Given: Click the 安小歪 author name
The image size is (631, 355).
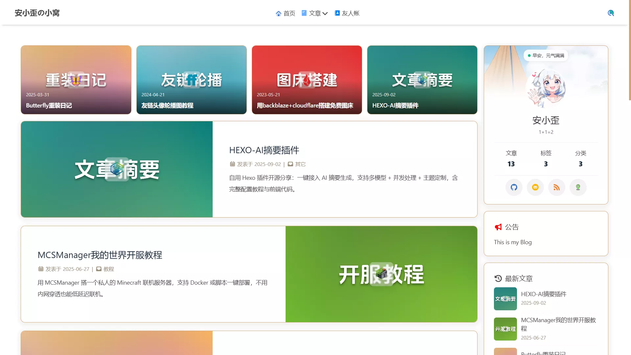Looking at the screenshot, I should click(546, 120).
